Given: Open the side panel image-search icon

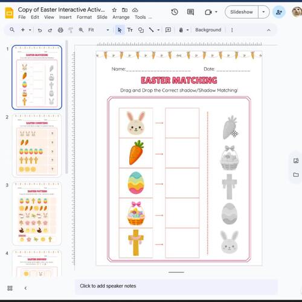Looking at the screenshot, I should [x=296, y=161].
